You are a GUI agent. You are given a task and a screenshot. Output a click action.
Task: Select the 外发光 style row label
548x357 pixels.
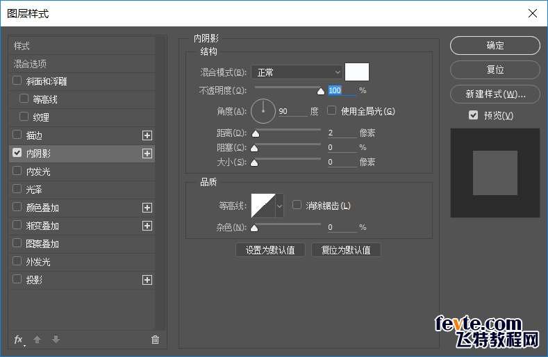coord(38,262)
